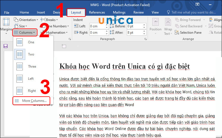Open the Send Backward dropdown arrow
Viewport: 222px width, 138px height.
(x=206, y=26)
